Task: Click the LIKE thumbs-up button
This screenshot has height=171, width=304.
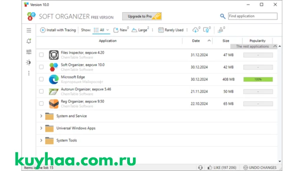Action: pyautogui.click(x=222, y=168)
